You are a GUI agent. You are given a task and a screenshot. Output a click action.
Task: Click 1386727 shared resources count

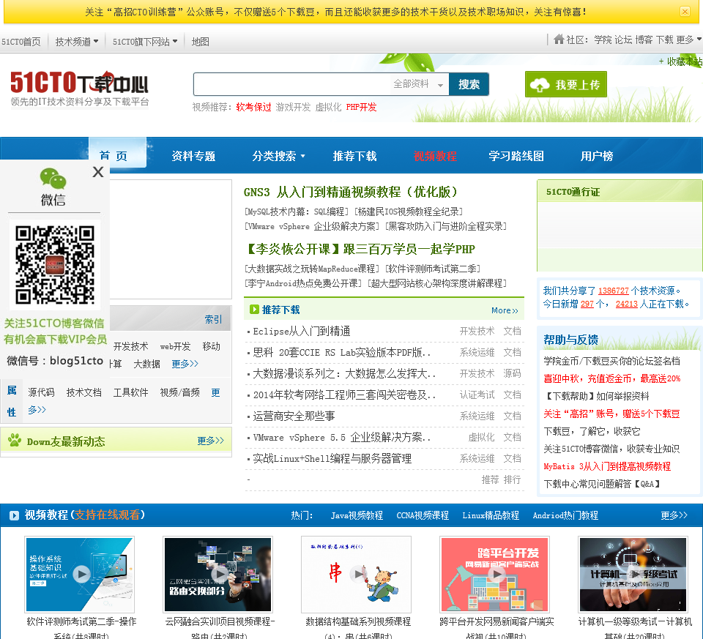point(614,291)
